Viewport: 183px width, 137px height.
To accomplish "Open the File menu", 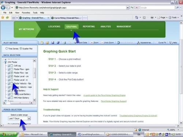I will [5, 13].
